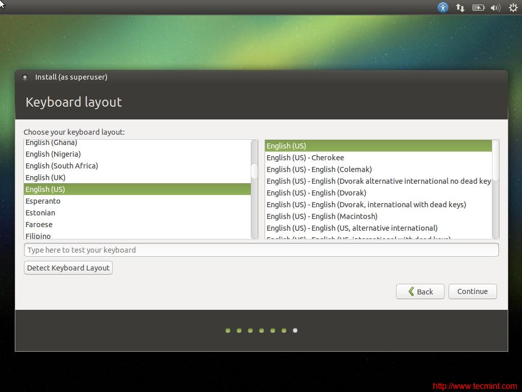Select Esperanto layout
This screenshot has width=522, height=392.
(137, 201)
